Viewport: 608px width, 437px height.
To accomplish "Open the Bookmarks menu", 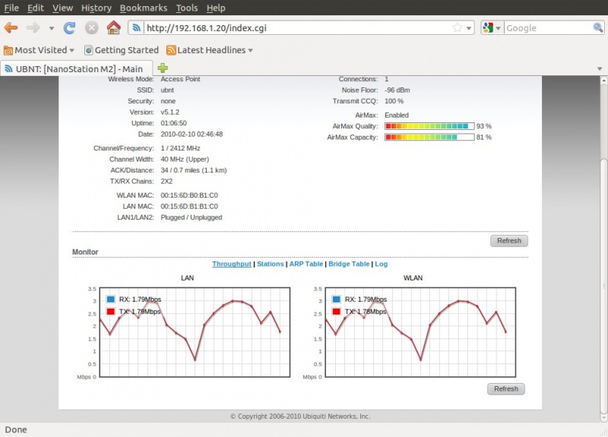I will point(144,8).
